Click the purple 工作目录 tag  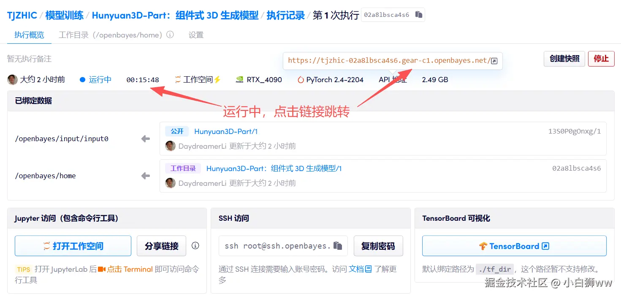183,169
